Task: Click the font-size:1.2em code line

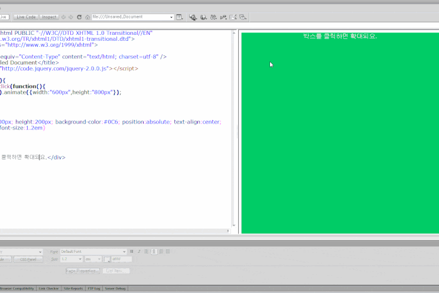Action: coord(22,128)
